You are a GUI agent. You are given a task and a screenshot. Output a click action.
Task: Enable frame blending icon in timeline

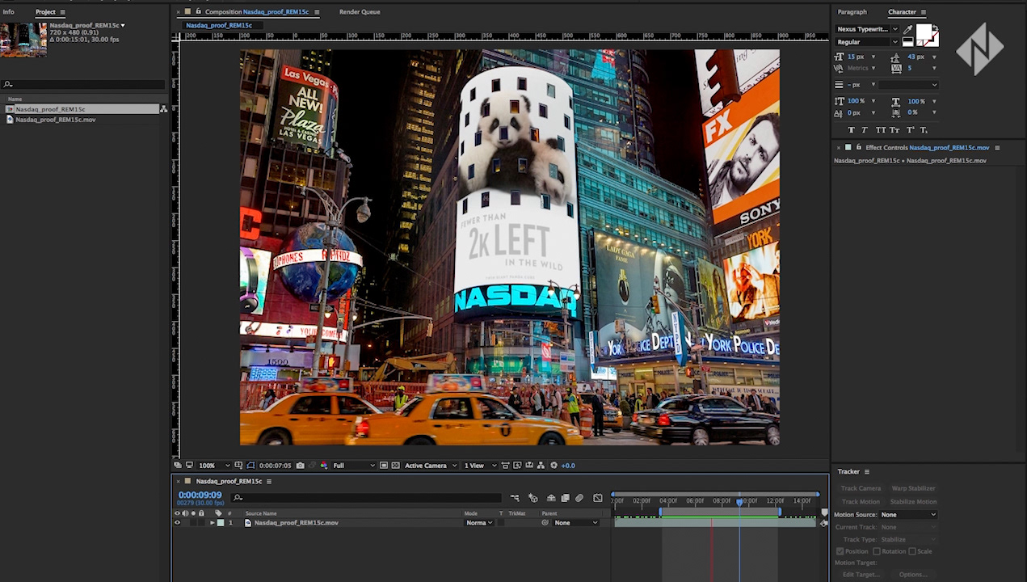(566, 498)
